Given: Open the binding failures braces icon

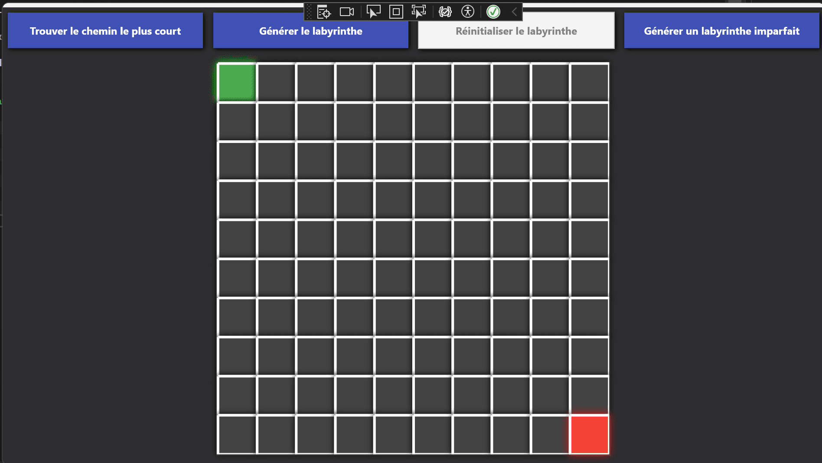Looking at the screenshot, I should pos(445,12).
